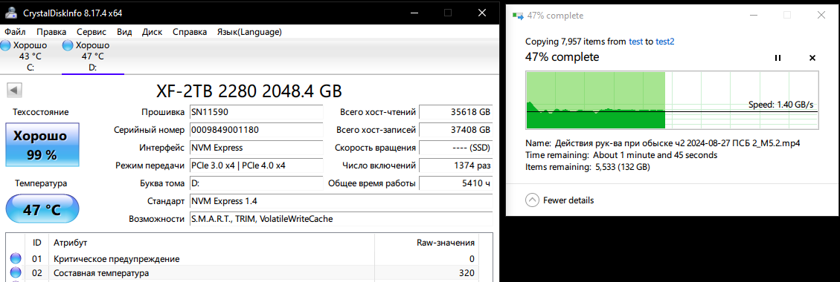The width and height of the screenshot is (840, 282).
Task: Collapse the dialog using Fewer details chevron
Action: (x=532, y=200)
